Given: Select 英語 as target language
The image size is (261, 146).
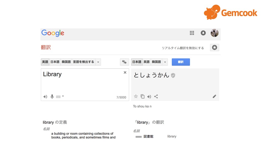Looking at the screenshot, I should [x=147, y=62].
